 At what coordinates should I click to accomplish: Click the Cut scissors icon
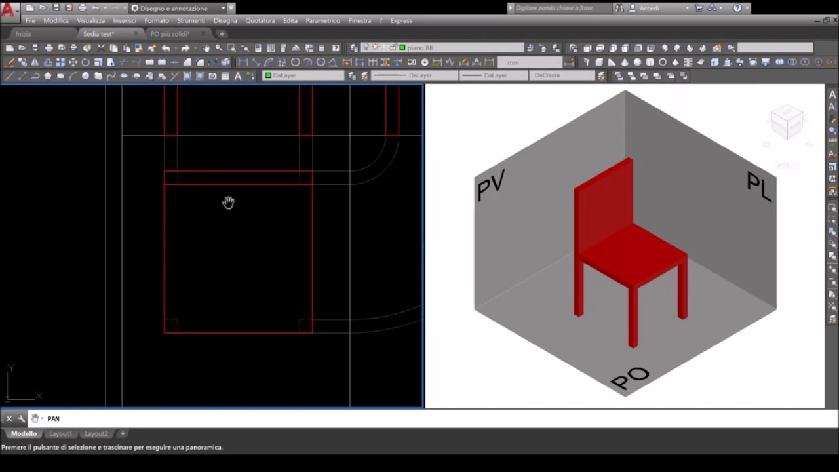coord(101,48)
